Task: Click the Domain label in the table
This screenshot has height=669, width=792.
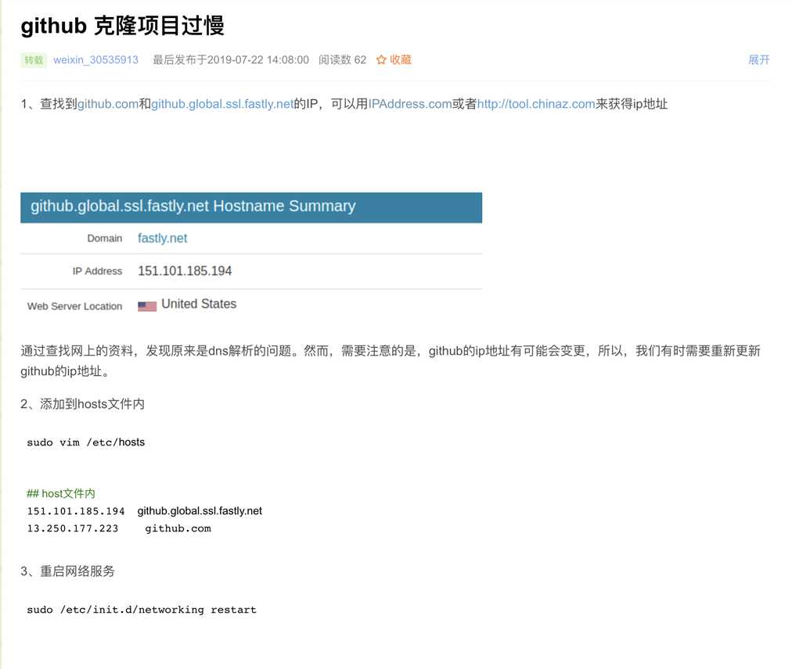Action: [105, 238]
